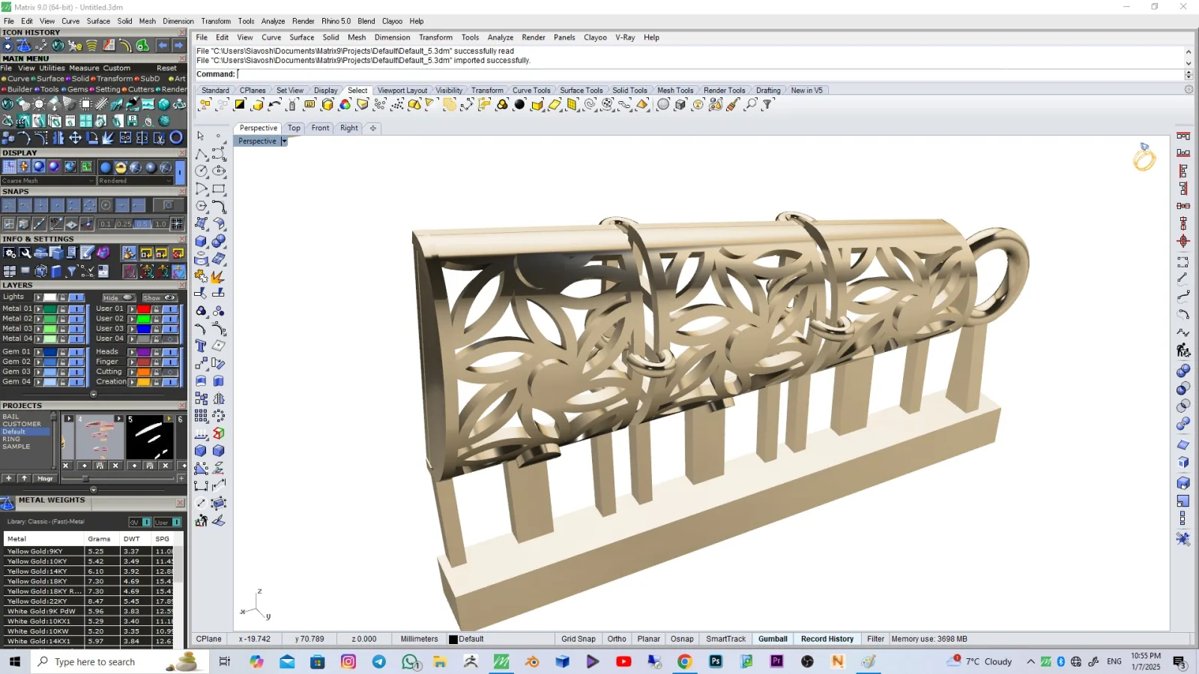Expand the Metal 01 layer arrow
The height and width of the screenshot is (674, 1199).
tap(38, 309)
